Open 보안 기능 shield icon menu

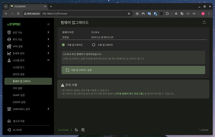[9, 32]
